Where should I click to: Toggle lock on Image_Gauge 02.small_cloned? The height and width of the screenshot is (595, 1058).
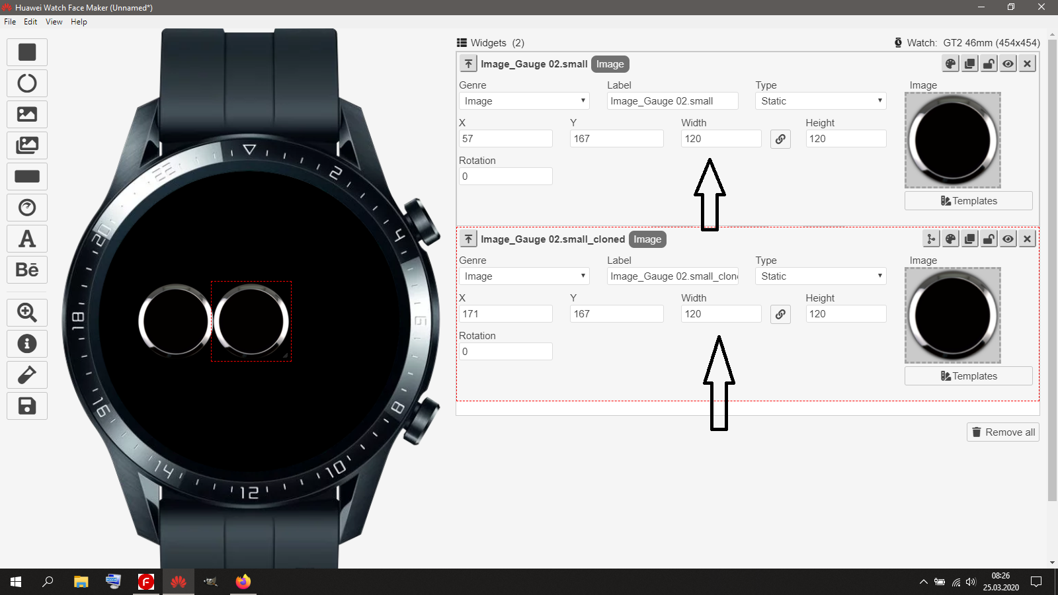(989, 239)
